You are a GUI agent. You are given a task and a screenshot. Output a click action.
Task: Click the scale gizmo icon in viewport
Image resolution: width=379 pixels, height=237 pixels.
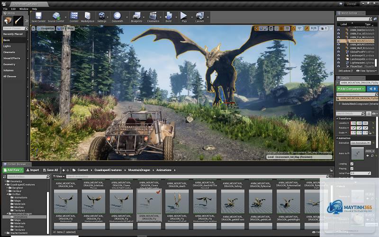(266, 28)
